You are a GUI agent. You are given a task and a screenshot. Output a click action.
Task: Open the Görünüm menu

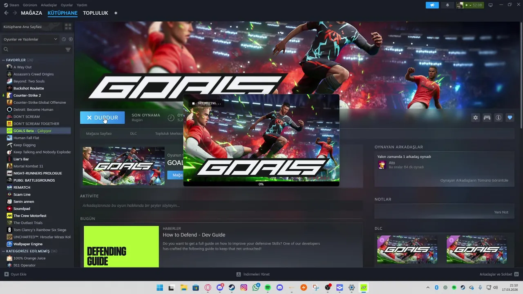30,5
